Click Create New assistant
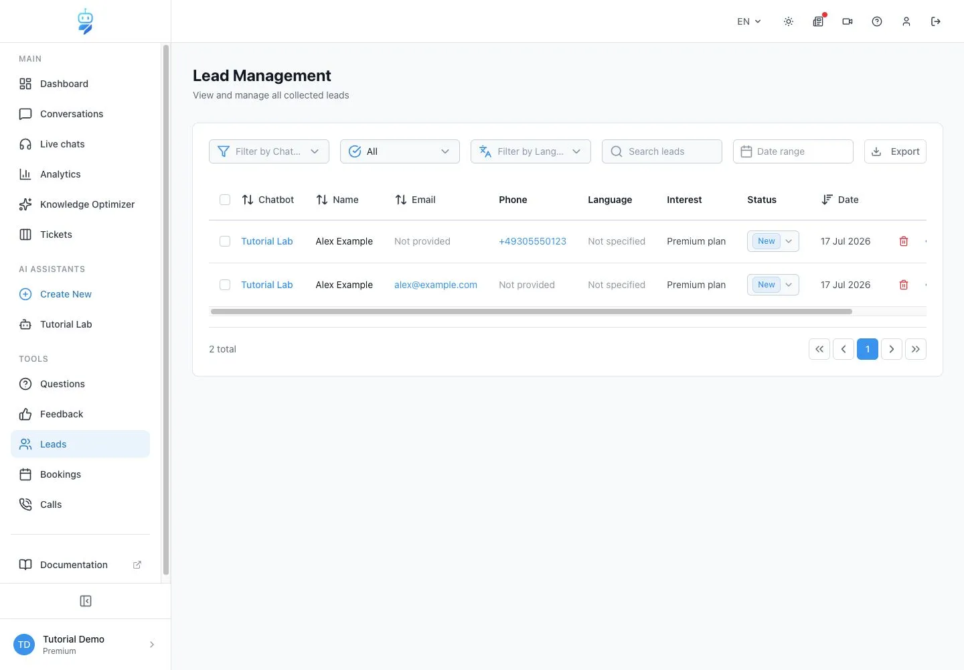The height and width of the screenshot is (670, 964). coord(80,294)
